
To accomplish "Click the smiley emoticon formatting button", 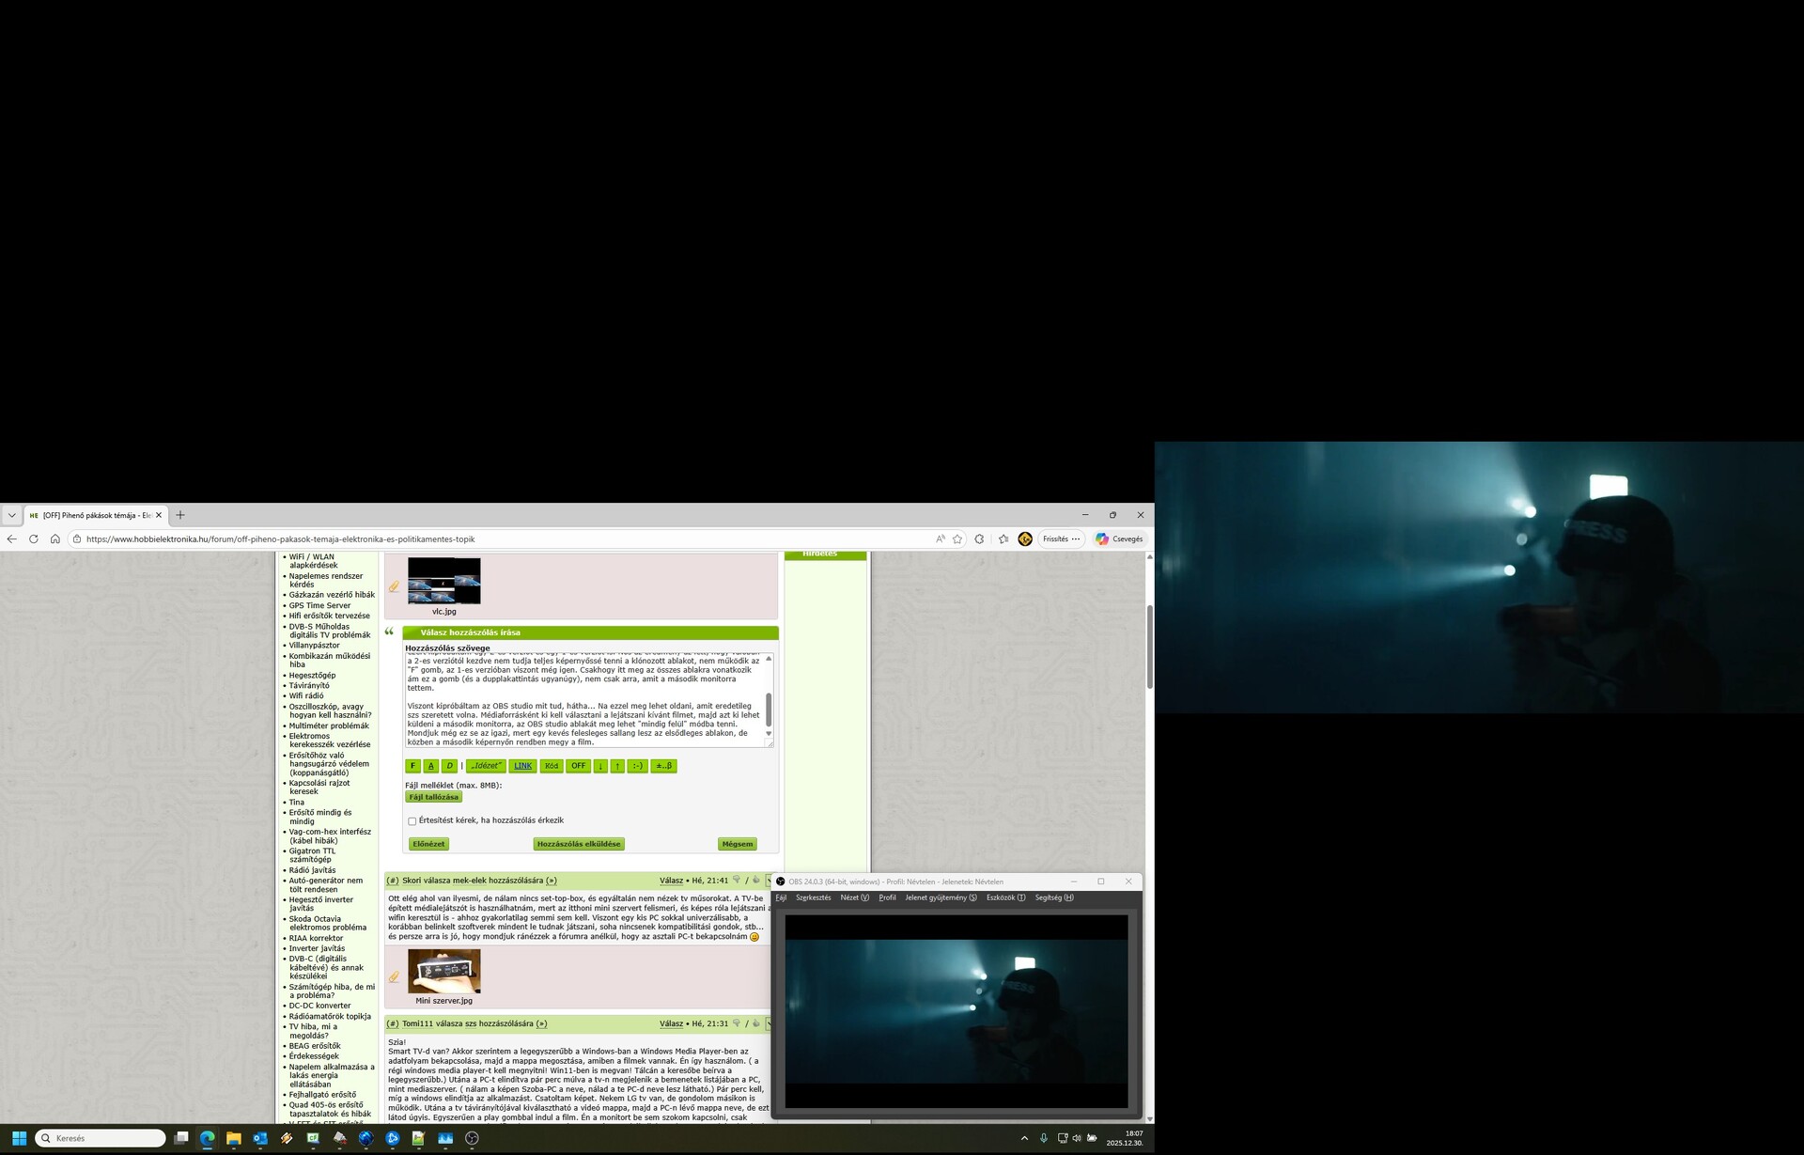I will [x=637, y=766].
